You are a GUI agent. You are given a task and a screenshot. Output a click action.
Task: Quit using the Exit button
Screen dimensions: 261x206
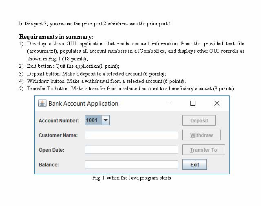coord(195,164)
